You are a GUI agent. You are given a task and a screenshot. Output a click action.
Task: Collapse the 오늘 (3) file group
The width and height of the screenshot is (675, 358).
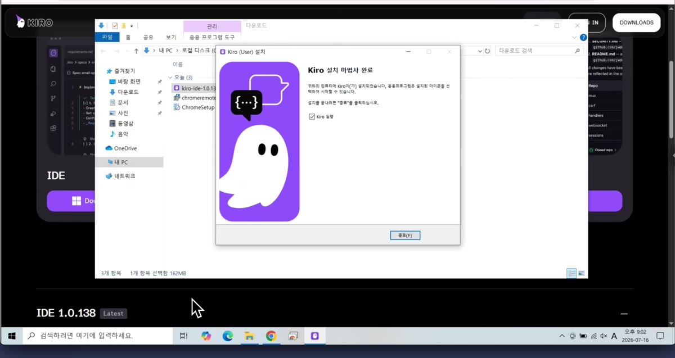point(170,78)
